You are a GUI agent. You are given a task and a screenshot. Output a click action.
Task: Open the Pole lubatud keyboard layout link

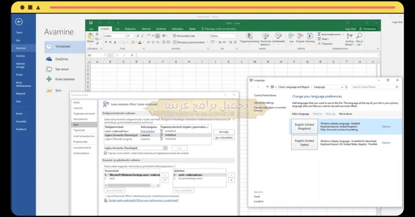point(148,131)
